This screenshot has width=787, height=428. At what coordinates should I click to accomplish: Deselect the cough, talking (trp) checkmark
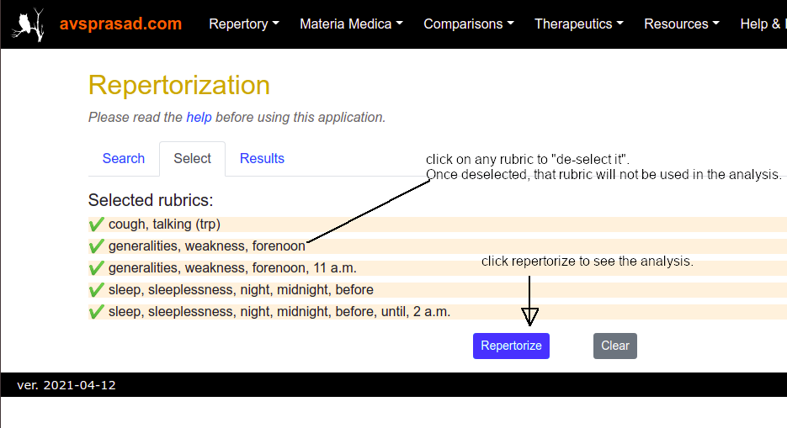tap(96, 224)
